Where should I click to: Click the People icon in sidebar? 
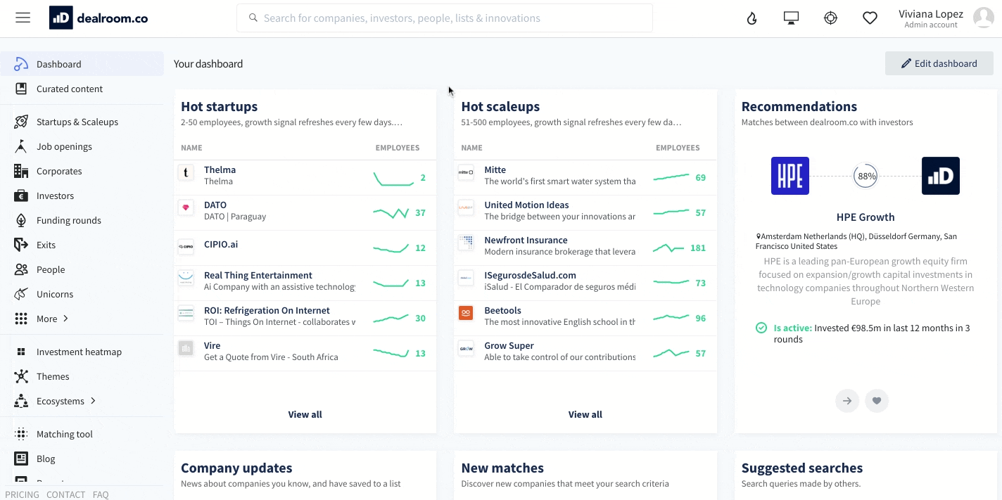[21, 269]
